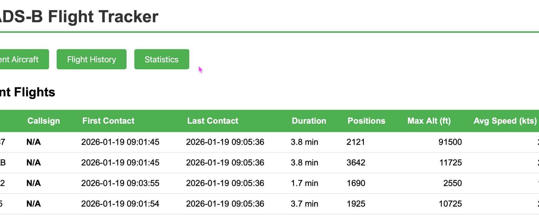
Task: Switch to the Statistics view
Action: coord(161,59)
